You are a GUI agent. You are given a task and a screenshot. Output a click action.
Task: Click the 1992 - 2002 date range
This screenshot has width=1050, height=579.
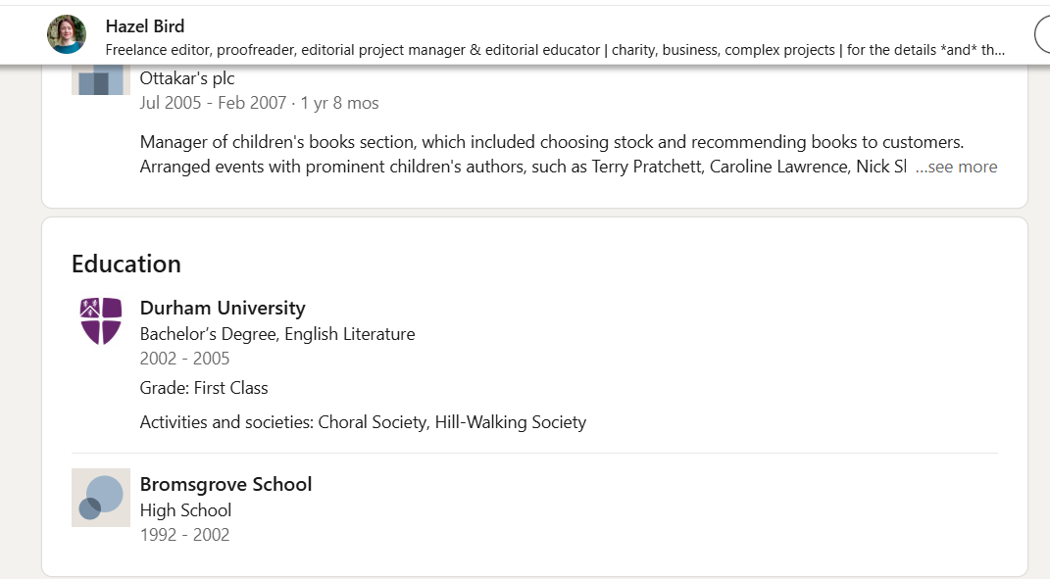point(185,535)
